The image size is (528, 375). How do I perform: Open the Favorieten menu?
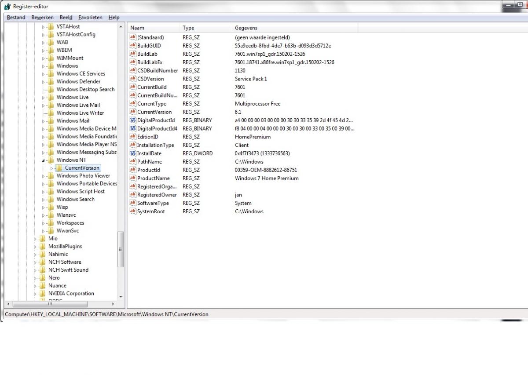[90, 18]
